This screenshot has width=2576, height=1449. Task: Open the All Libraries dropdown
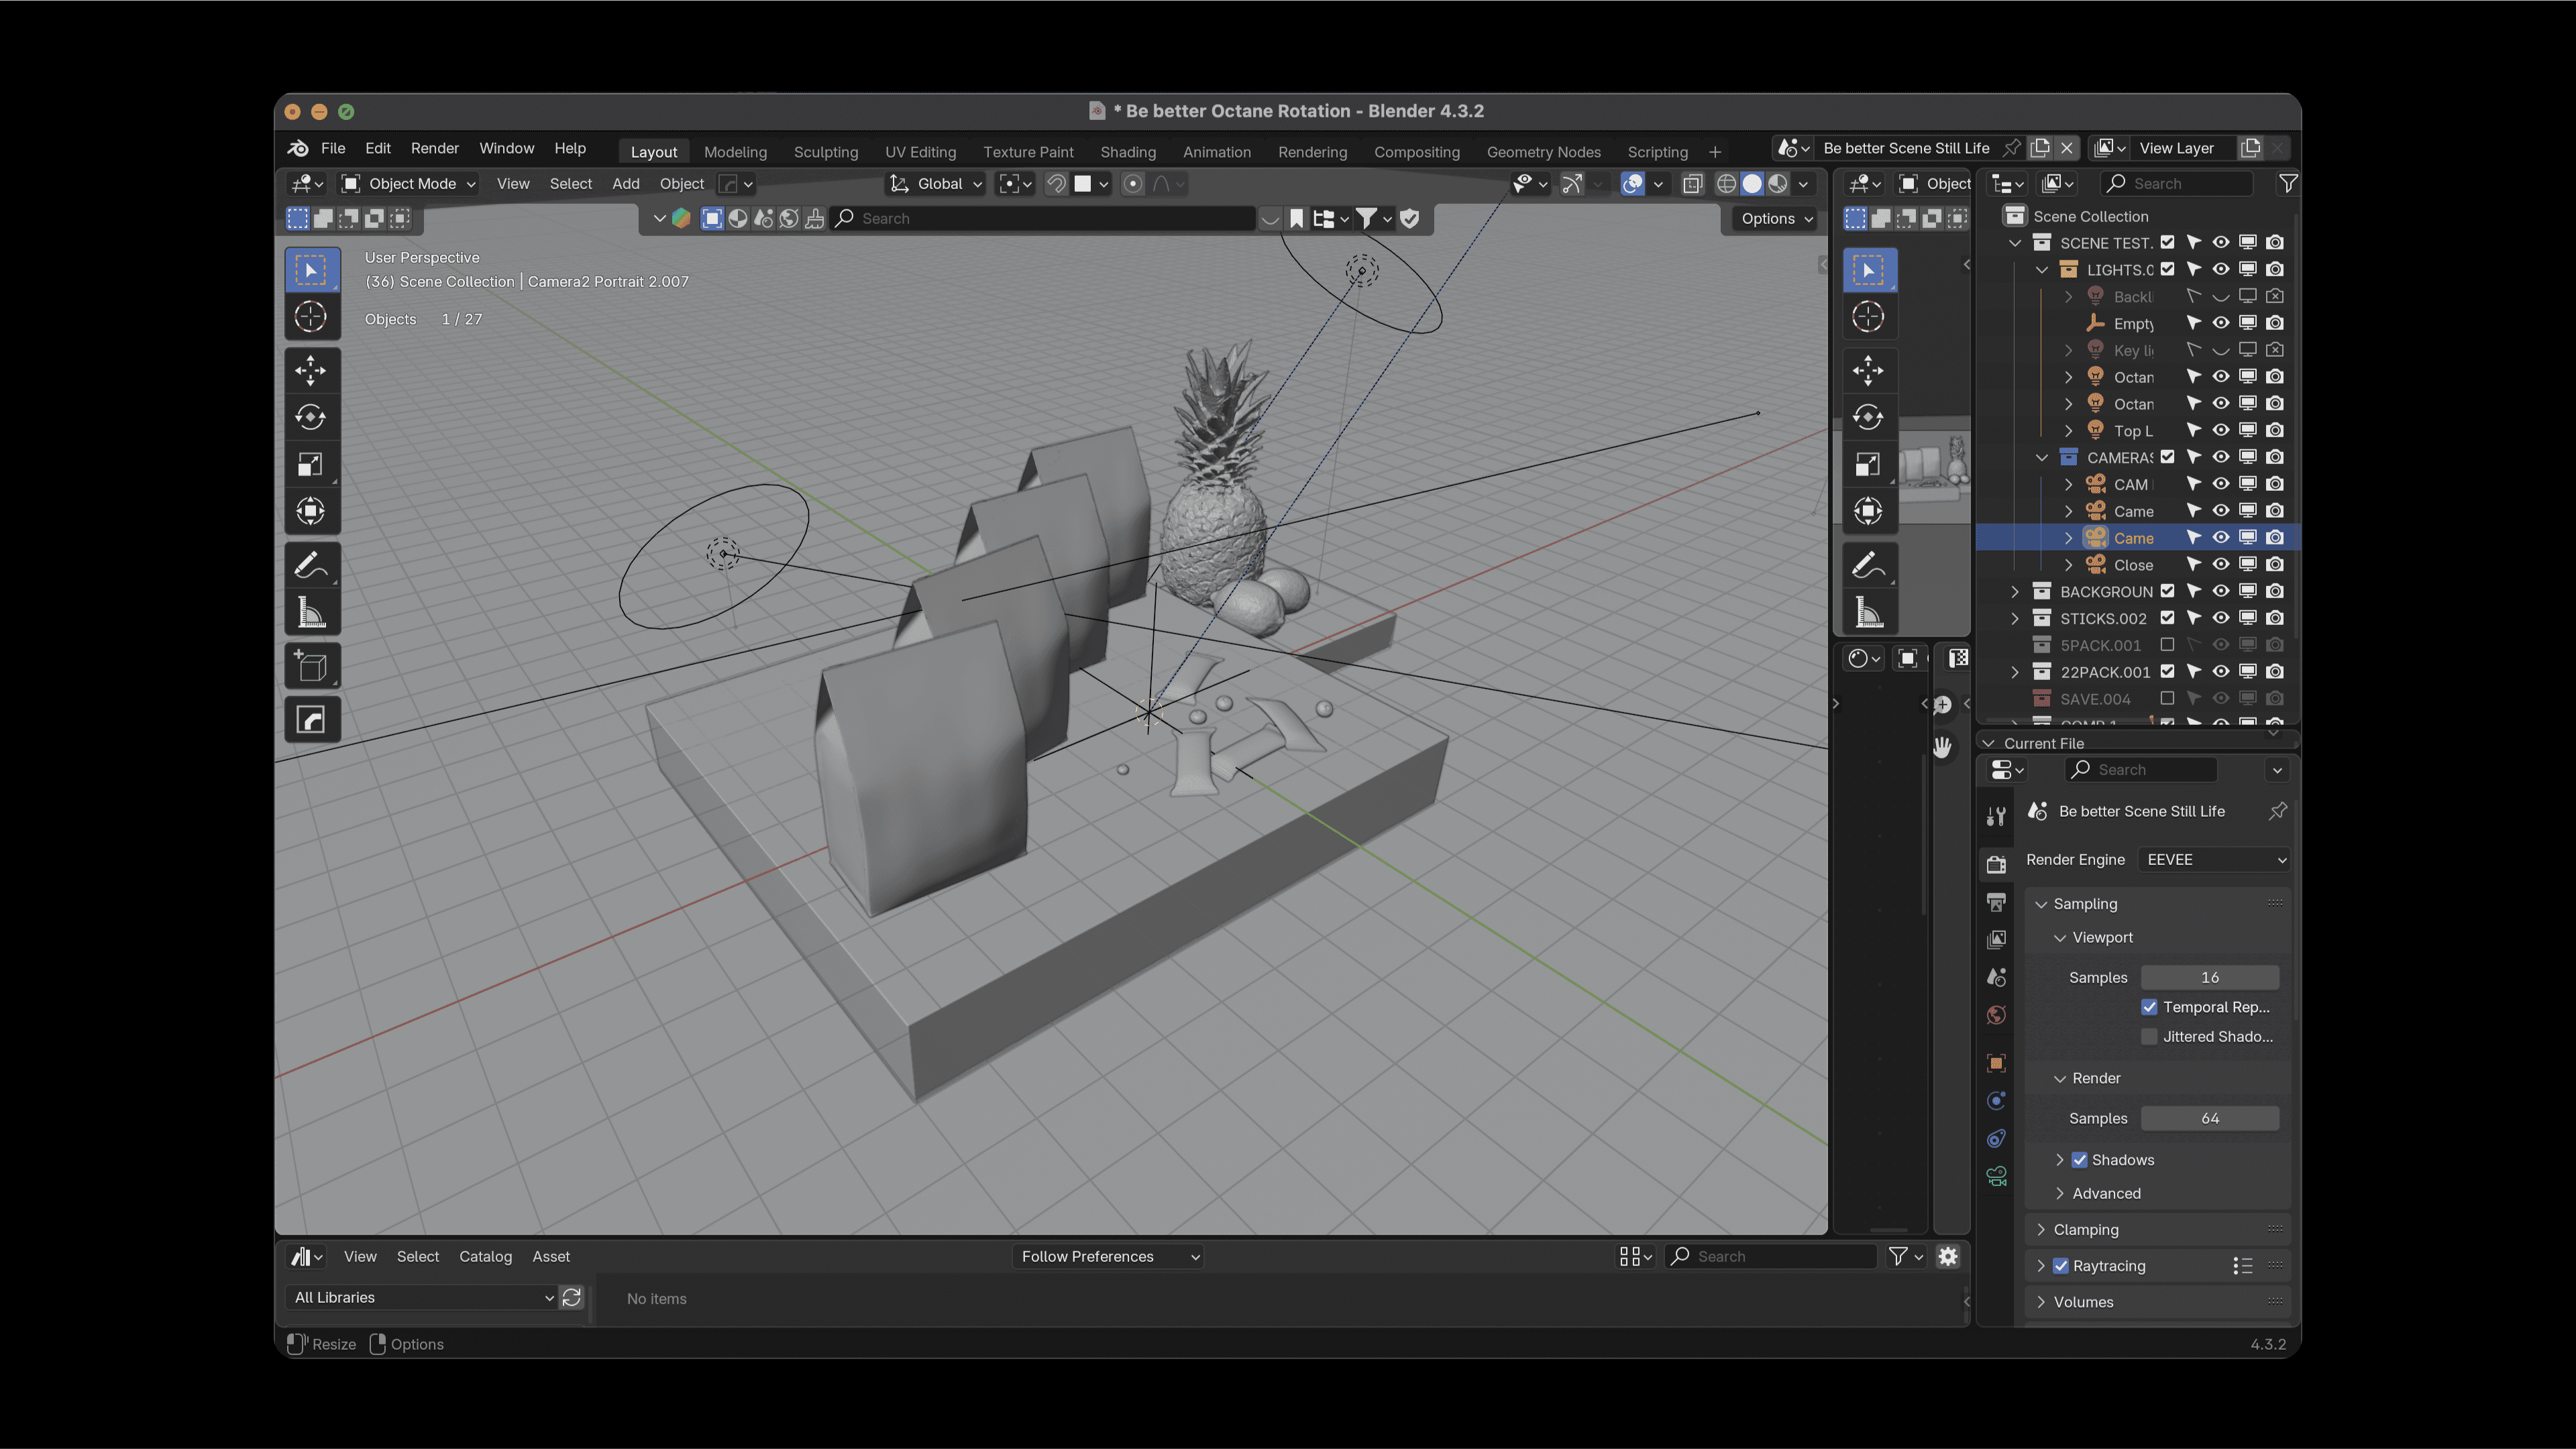click(x=422, y=1297)
